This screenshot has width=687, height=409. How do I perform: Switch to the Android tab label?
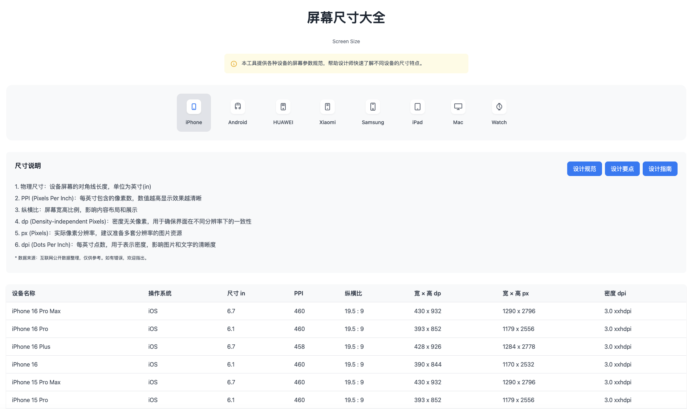point(238,122)
